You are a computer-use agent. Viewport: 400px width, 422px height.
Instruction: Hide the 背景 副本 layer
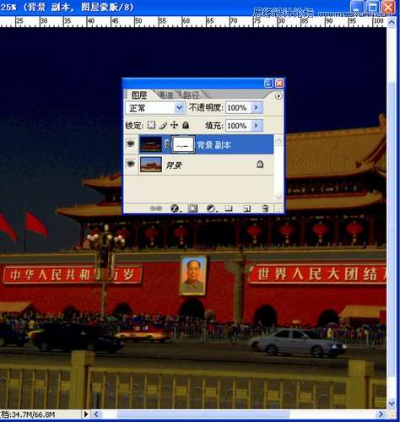pyautogui.click(x=131, y=144)
